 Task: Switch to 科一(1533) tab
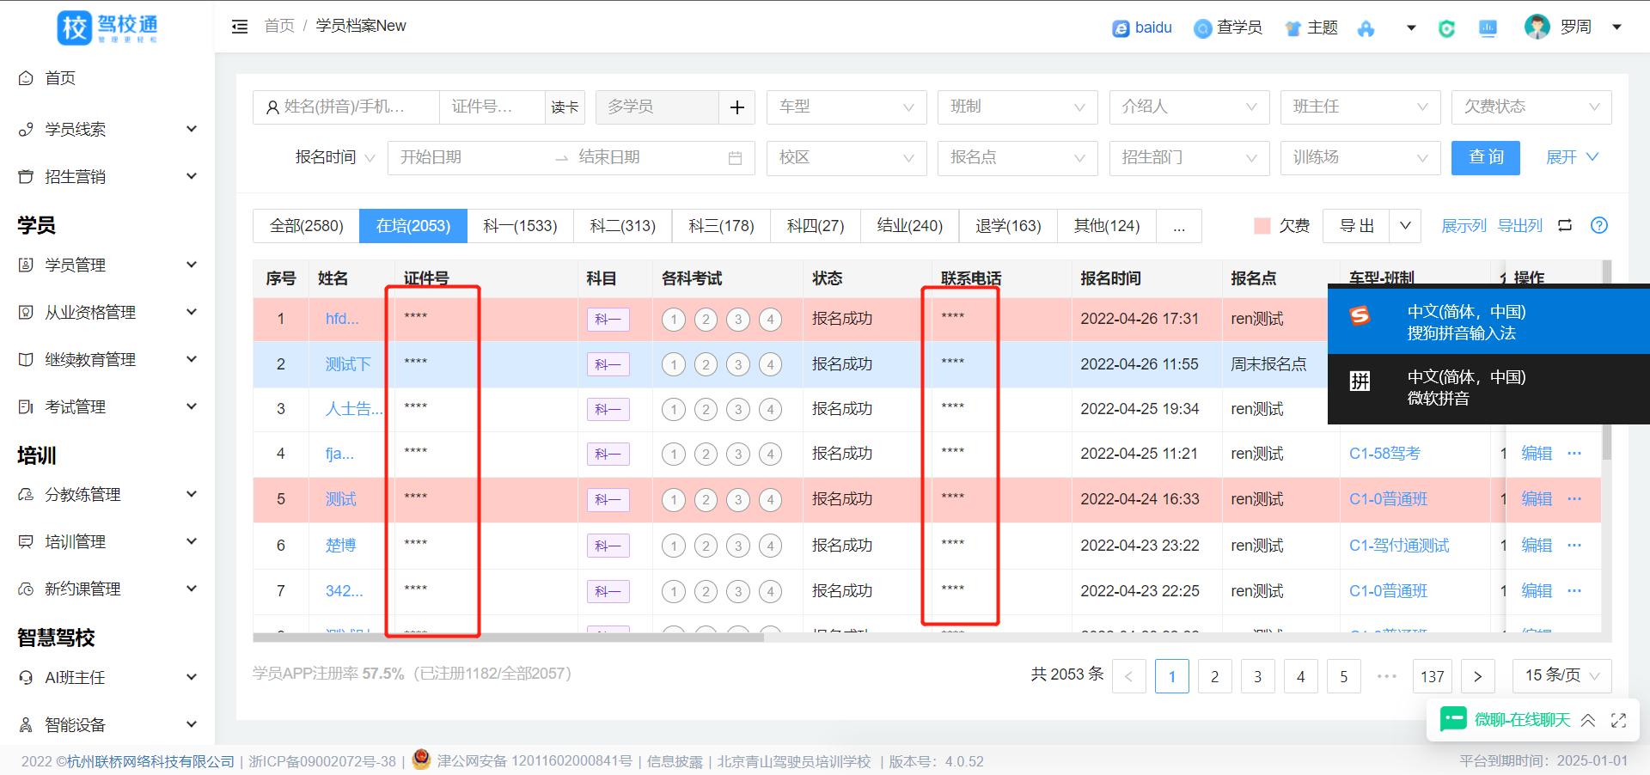click(x=520, y=226)
